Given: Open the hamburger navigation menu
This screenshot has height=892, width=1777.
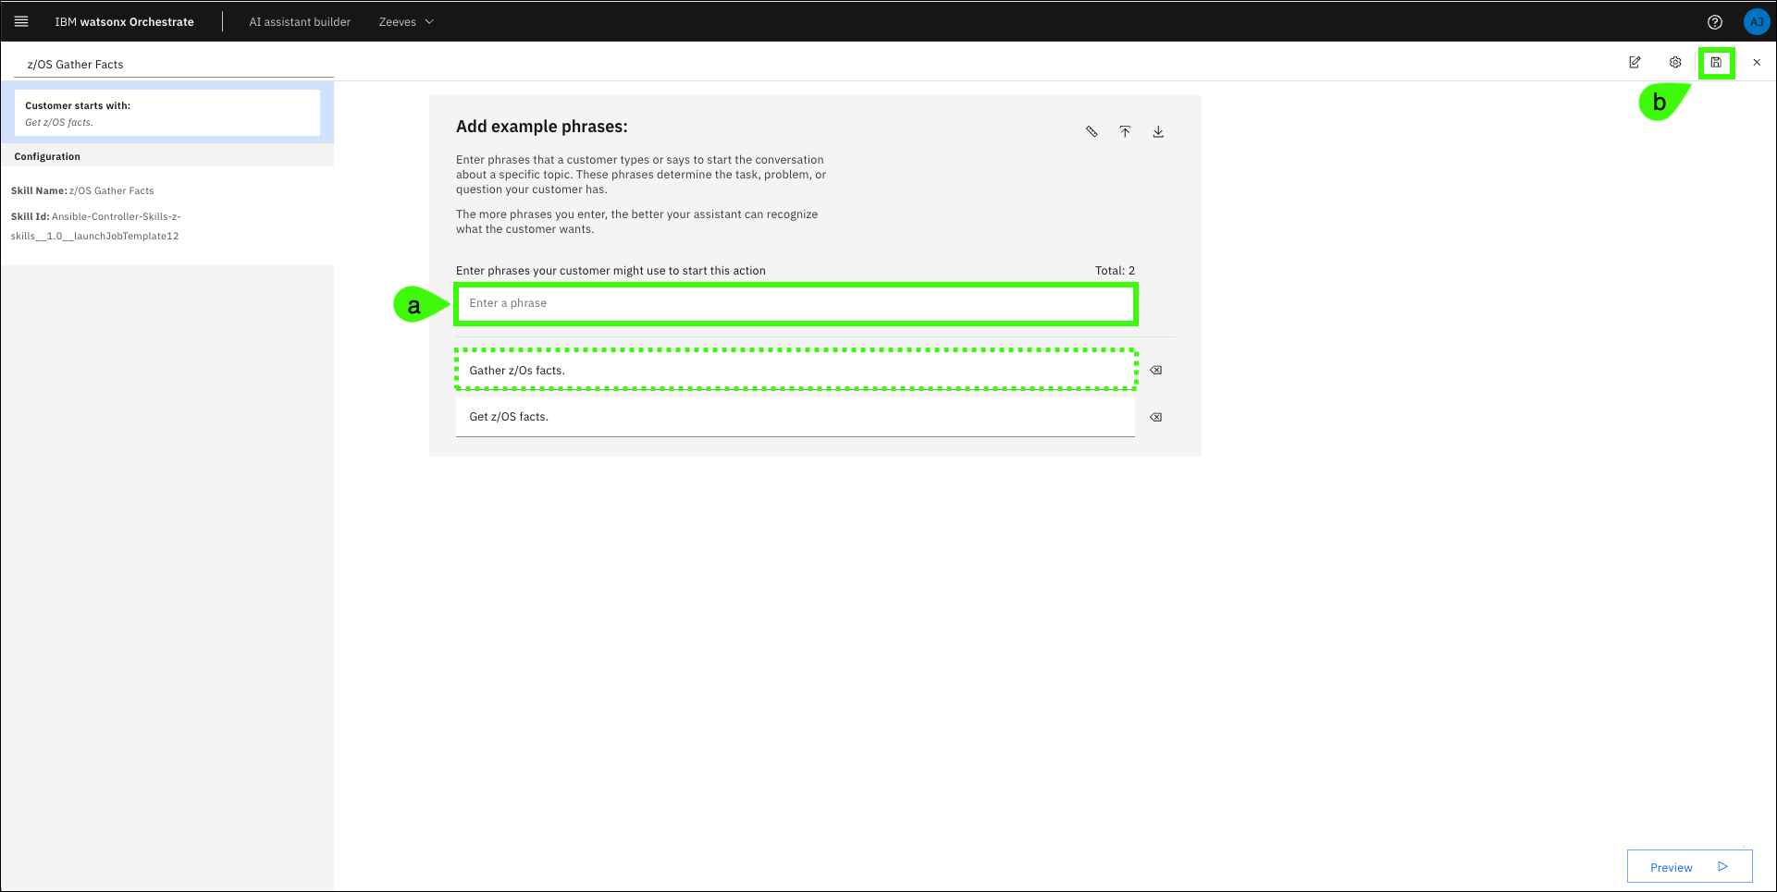Looking at the screenshot, I should 21,21.
